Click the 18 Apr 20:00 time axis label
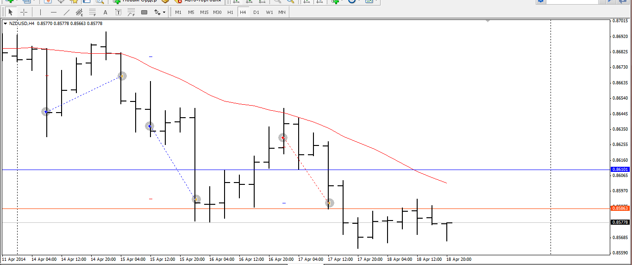This screenshot has height=265, width=632. 458,259
